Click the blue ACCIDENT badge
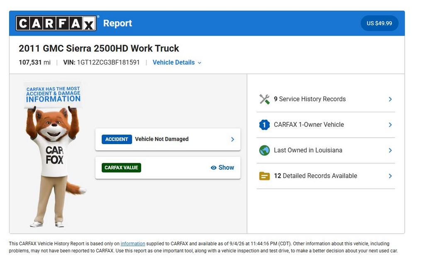The height and width of the screenshot is (263, 425). (117, 139)
